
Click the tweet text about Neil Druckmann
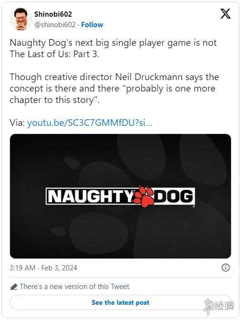114,88
